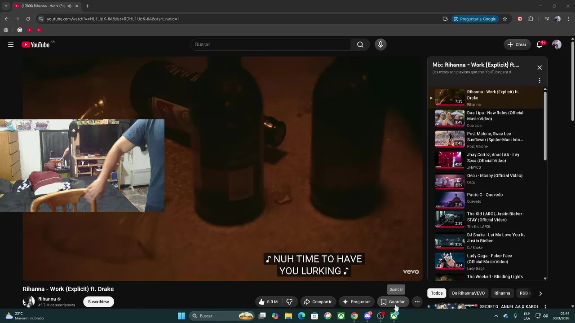Viewport: 575px width, 323px height.
Task: Save the video with Guardar
Action: pos(393,302)
